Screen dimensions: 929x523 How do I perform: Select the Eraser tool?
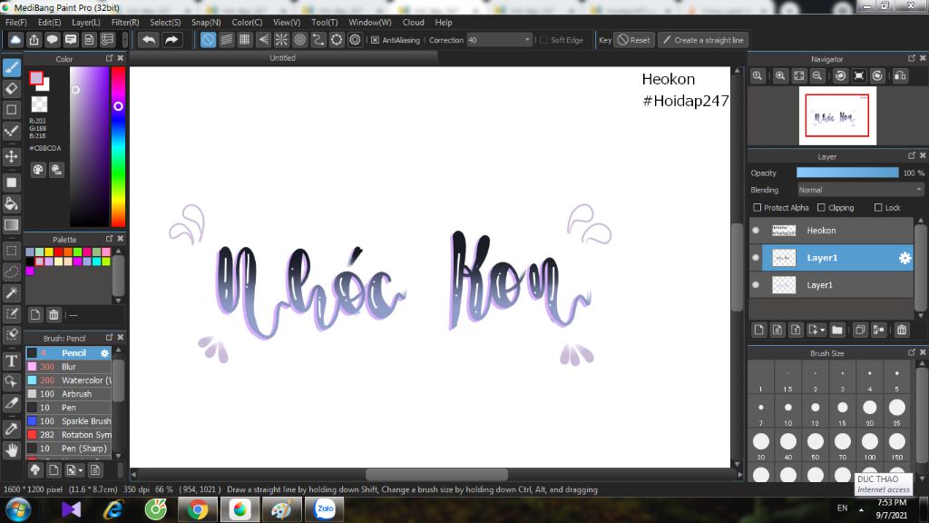tap(12, 88)
